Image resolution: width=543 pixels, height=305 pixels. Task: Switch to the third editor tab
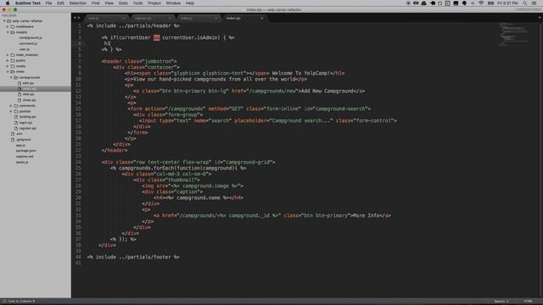[x=199, y=18]
